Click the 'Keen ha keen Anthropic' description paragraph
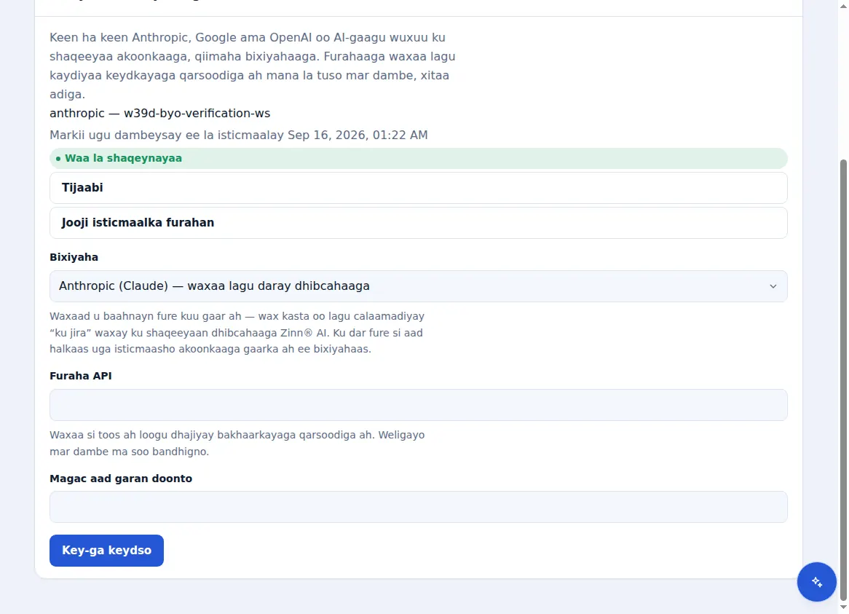 click(x=253, y=66)
